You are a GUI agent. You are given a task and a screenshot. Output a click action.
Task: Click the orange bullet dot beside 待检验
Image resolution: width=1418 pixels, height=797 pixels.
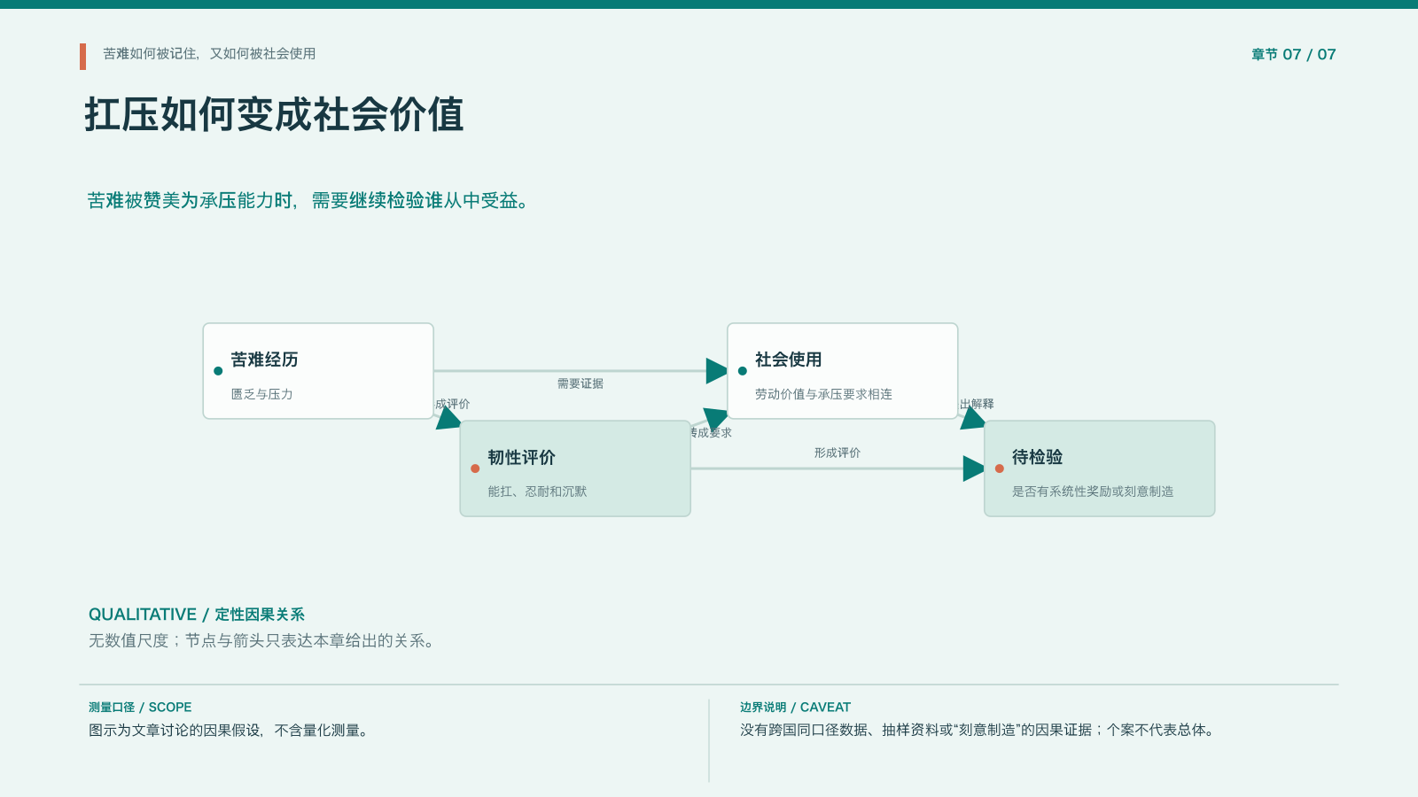point(1000,468)
